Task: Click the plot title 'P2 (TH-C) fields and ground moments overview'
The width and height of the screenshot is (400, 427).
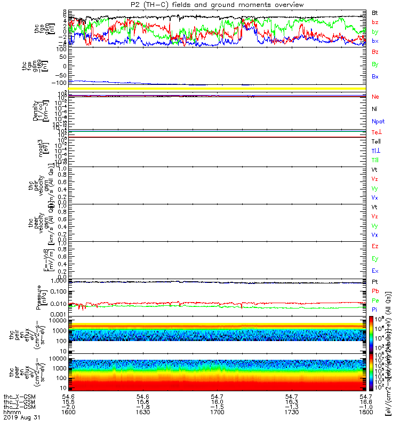Action: 217,5
